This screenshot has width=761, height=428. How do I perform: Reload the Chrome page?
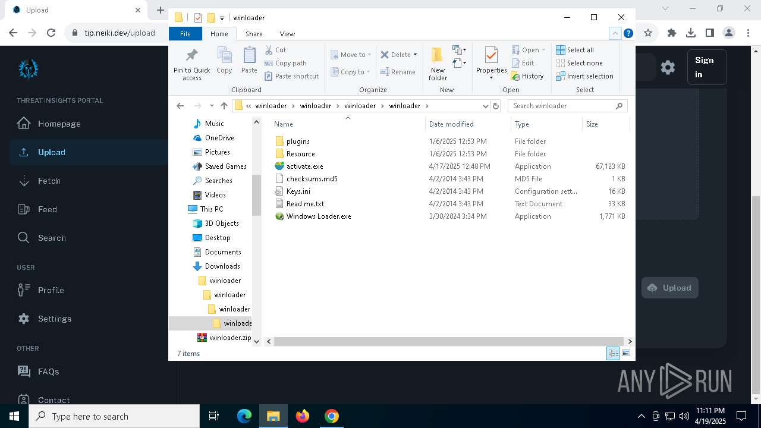[x=51, y=33]
